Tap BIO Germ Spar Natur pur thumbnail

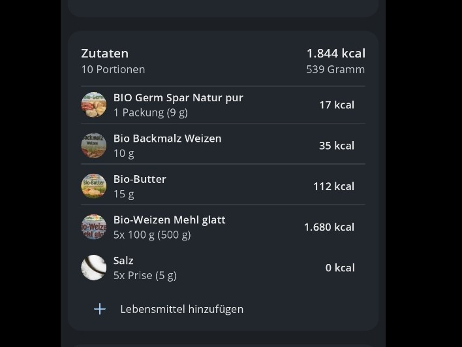(x=93, y=105)
